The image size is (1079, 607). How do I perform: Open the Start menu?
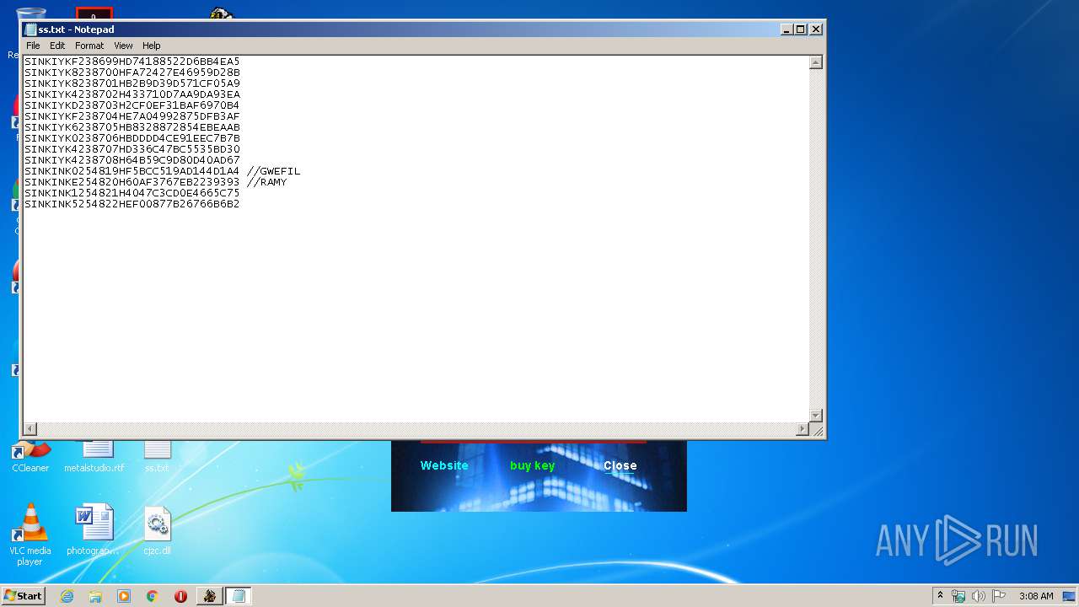point(24,595)
